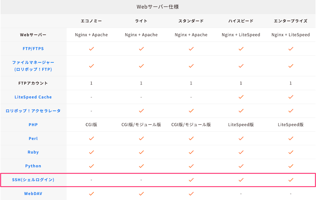Click the Perl checkmark under スタンダード plan
This screenshot has height=200, width=316.
point(191,138)
